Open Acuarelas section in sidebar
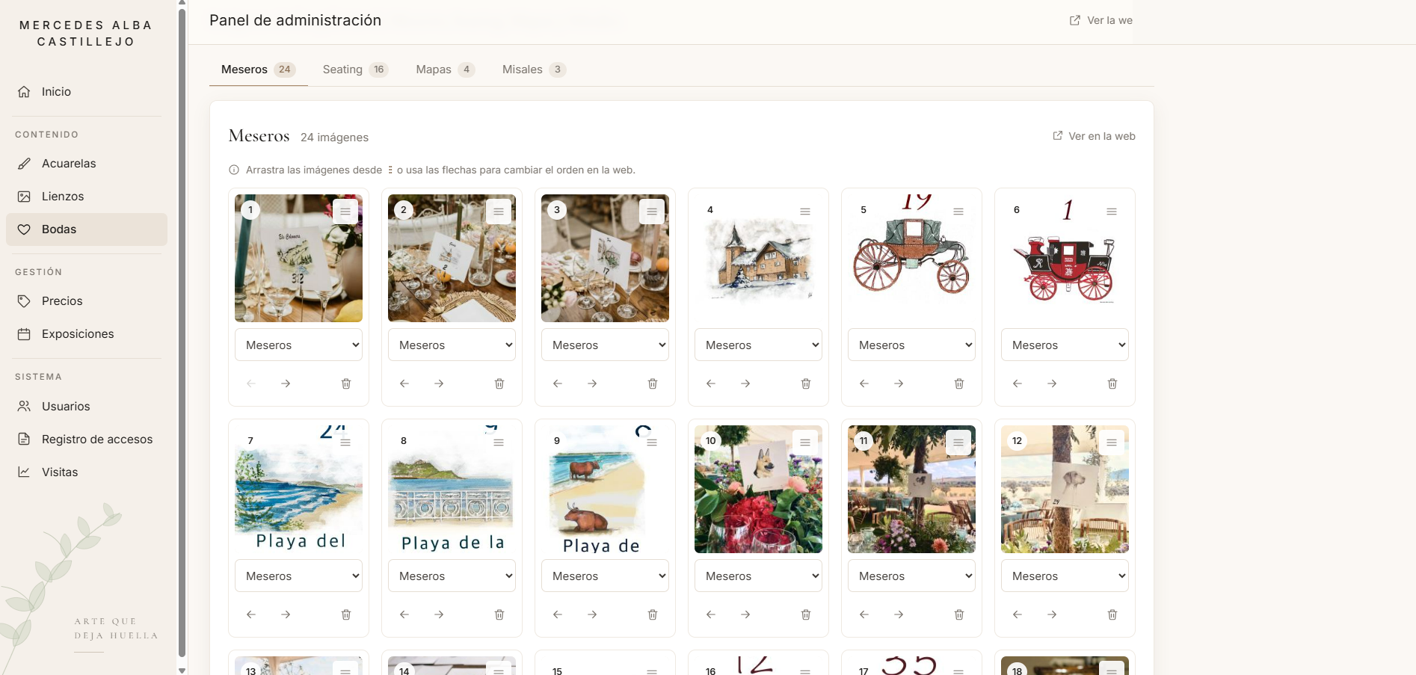This screenshot has width=1416, height=675. tap(87, 164)
